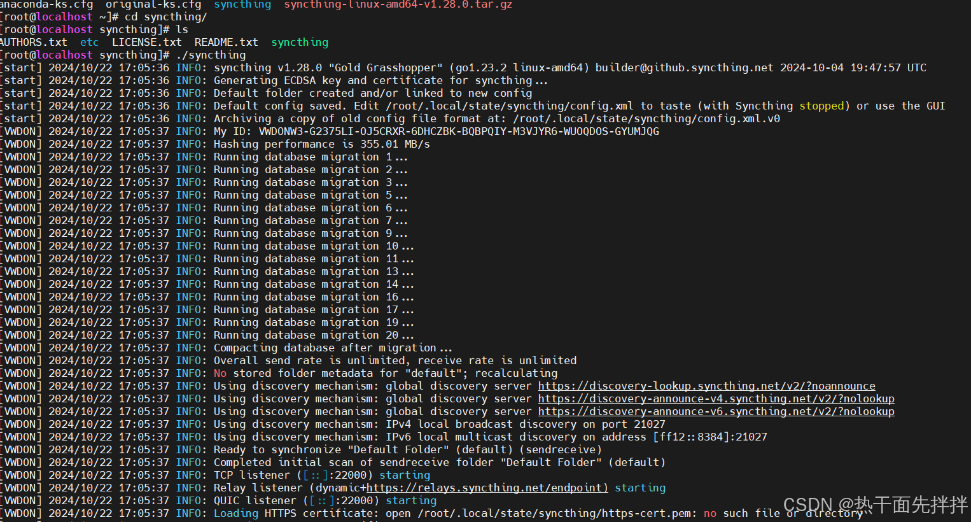The width and height of the screenshot is (971, 522).
Task: Click the anaconda-ks.cfg filename
Action: pos(46,5)
